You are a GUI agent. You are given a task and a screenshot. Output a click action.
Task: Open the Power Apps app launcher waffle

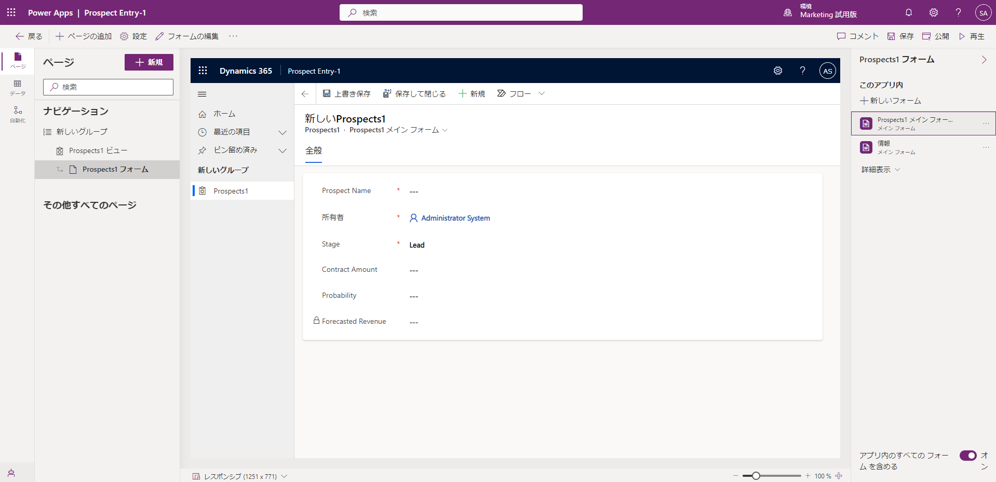(x=11, y=12)
